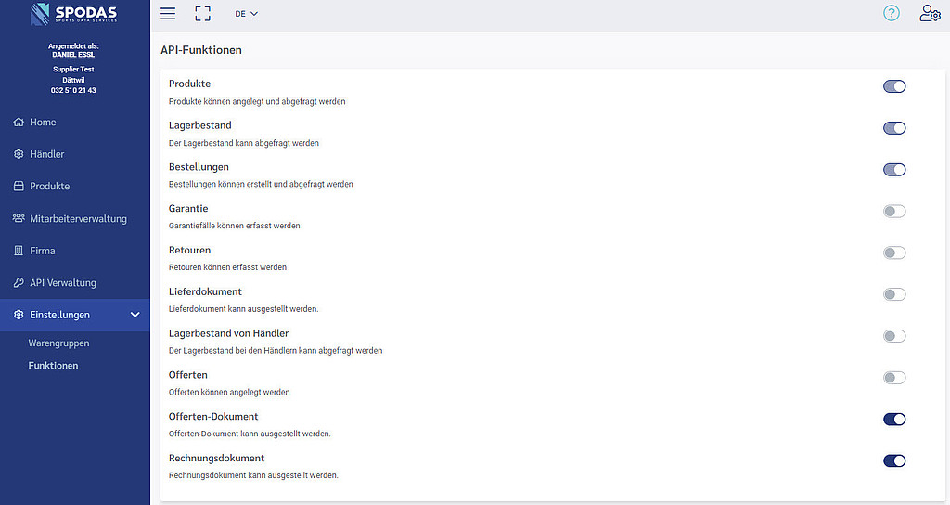Disable the Produkte API function toggle
The height and width of the screenshot is (505, 950).
pos(893,86)
